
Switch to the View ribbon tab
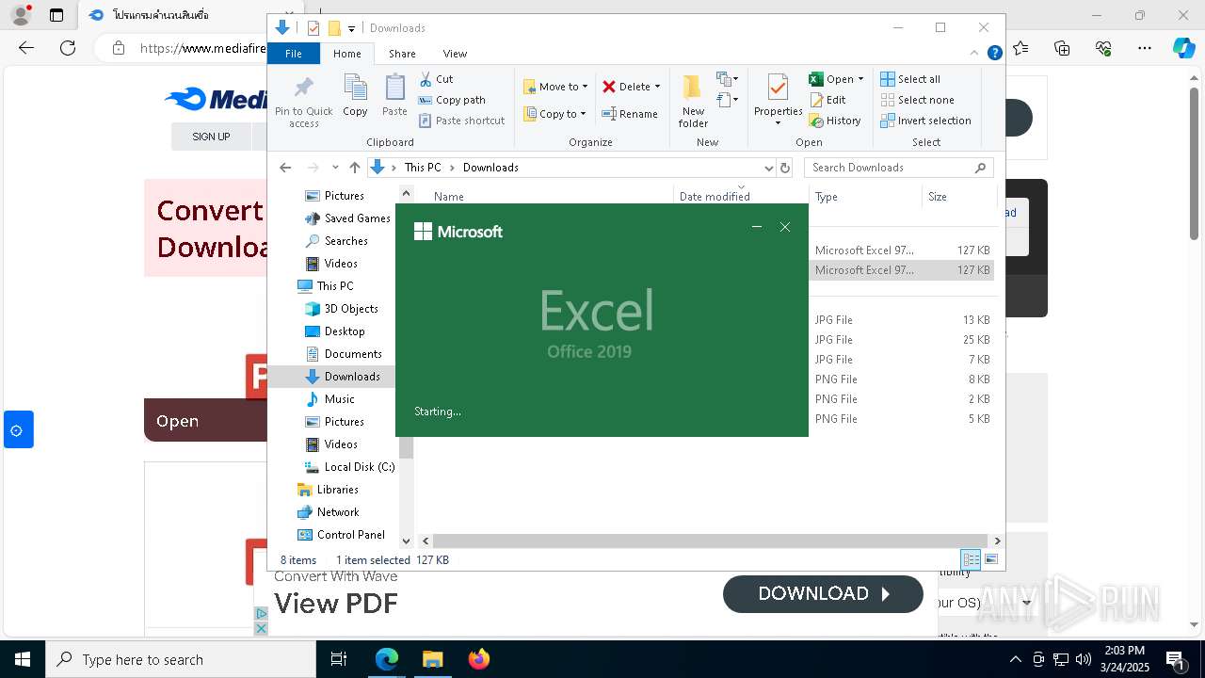[x=455, y=54]
